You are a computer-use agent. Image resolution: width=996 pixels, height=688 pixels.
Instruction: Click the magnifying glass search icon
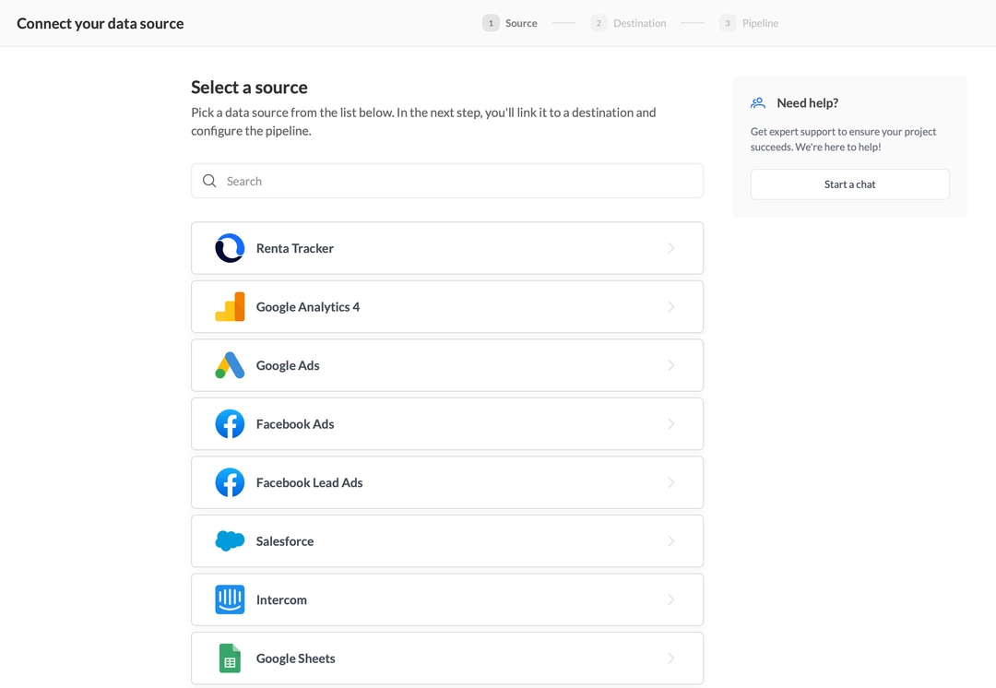[x=209, y=181]
